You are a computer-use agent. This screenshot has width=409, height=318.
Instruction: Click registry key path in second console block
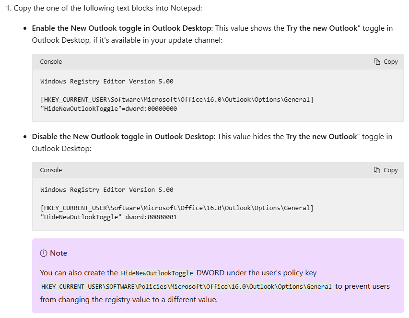point(177,208)
